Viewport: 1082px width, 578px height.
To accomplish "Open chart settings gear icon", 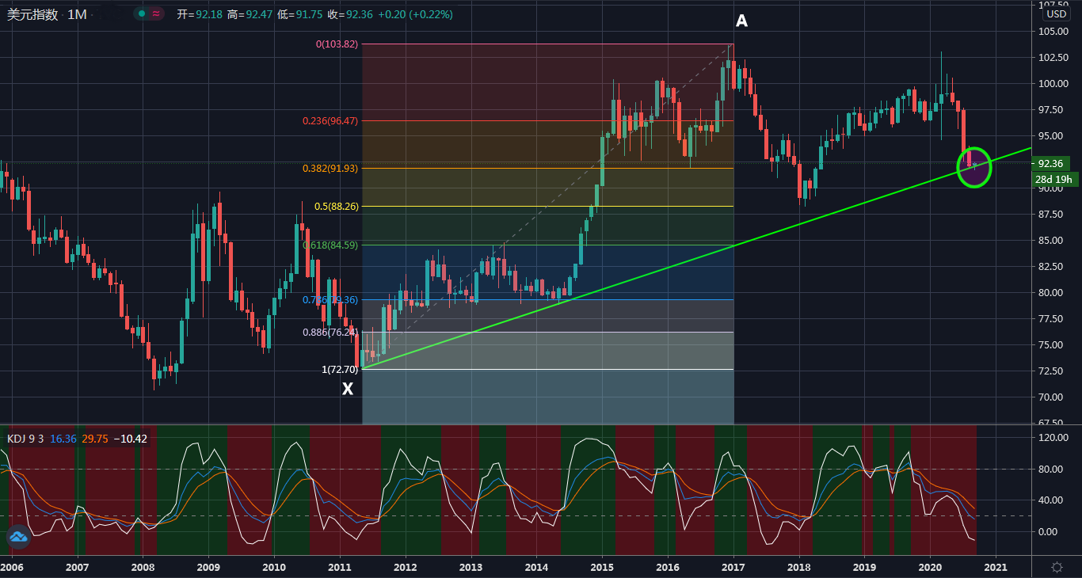I will tap(1057, 567).
